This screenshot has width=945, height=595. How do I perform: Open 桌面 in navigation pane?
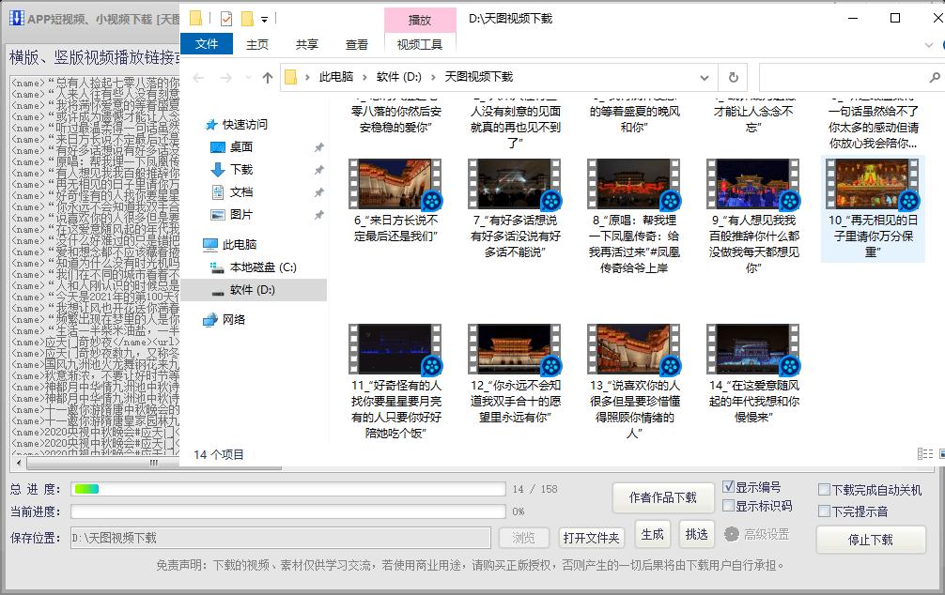coord(241,147)
